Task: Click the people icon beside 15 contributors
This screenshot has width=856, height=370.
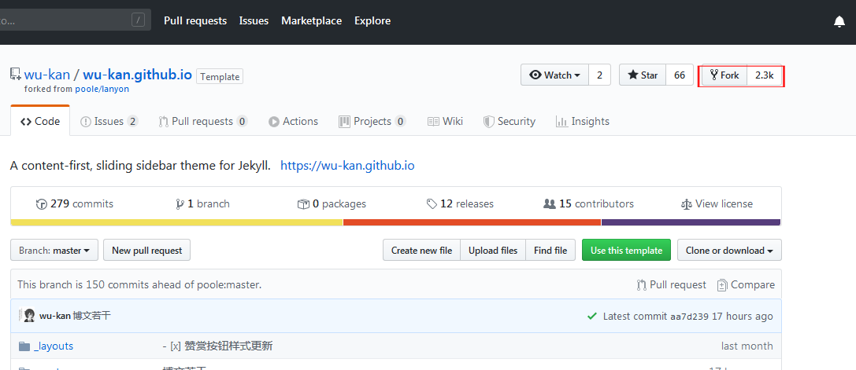Action: [x=549, y=203]
